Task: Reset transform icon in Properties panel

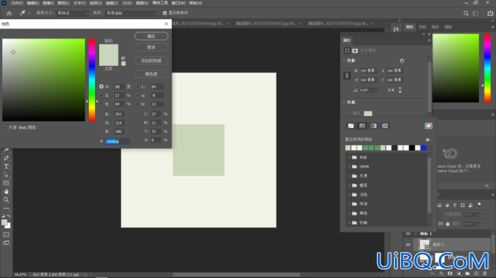Action: (402, 60)
